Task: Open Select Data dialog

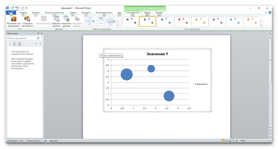Action: (x=57, y=20)
